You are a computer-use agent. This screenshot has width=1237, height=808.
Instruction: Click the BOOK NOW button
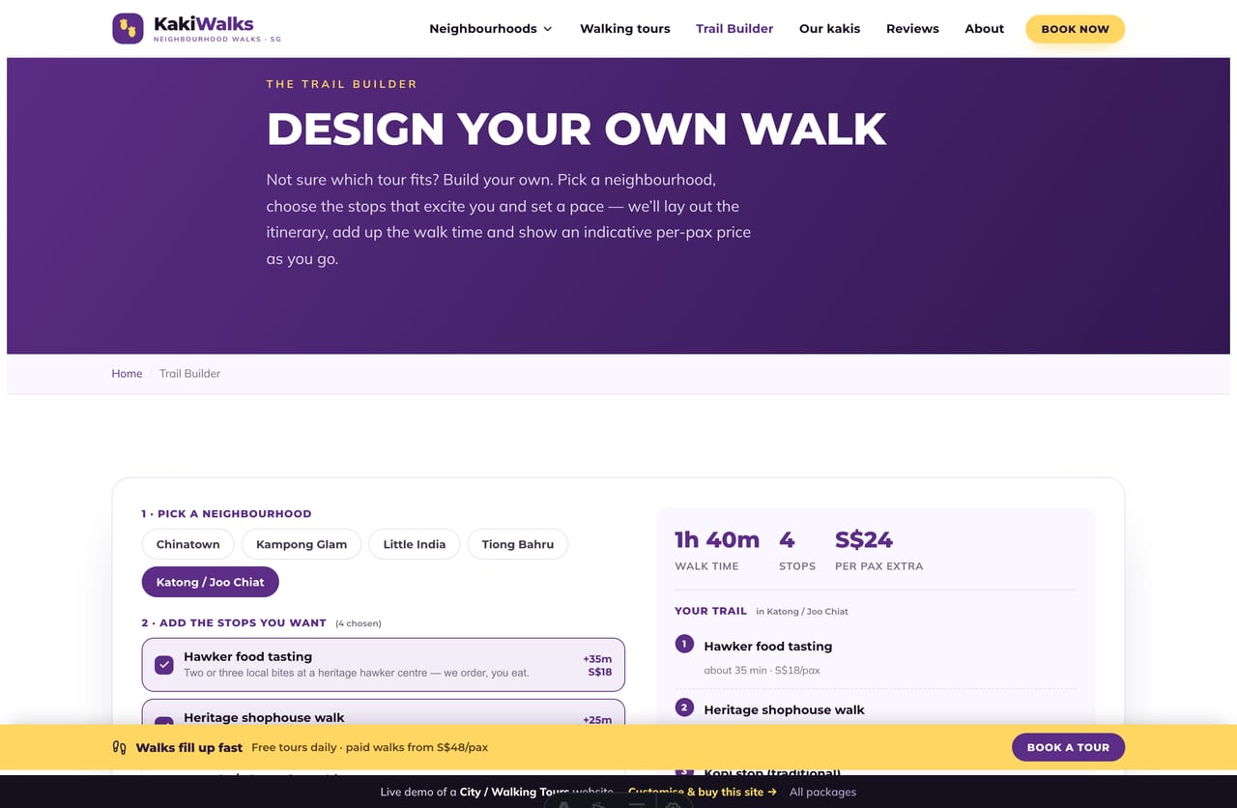[1075, 29]
